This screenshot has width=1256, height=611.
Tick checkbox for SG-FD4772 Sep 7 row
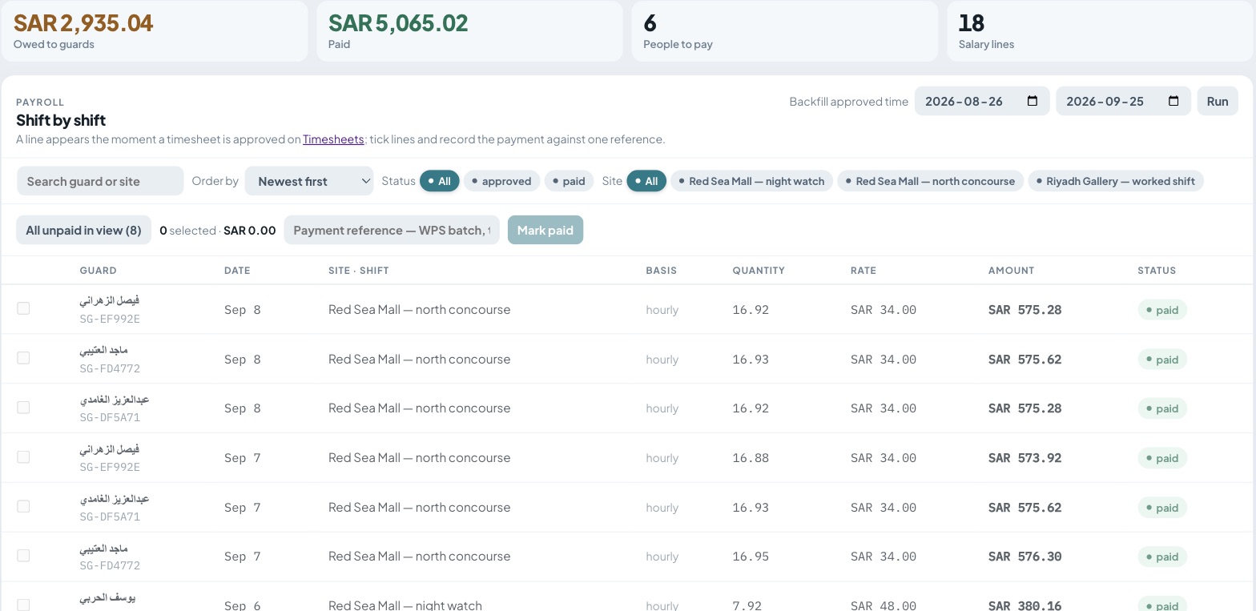coord(23,556)
